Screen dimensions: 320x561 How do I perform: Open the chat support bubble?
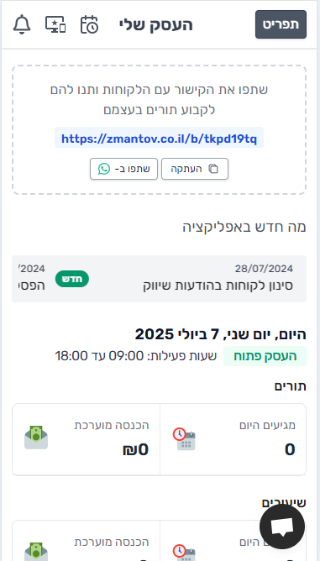282,527
